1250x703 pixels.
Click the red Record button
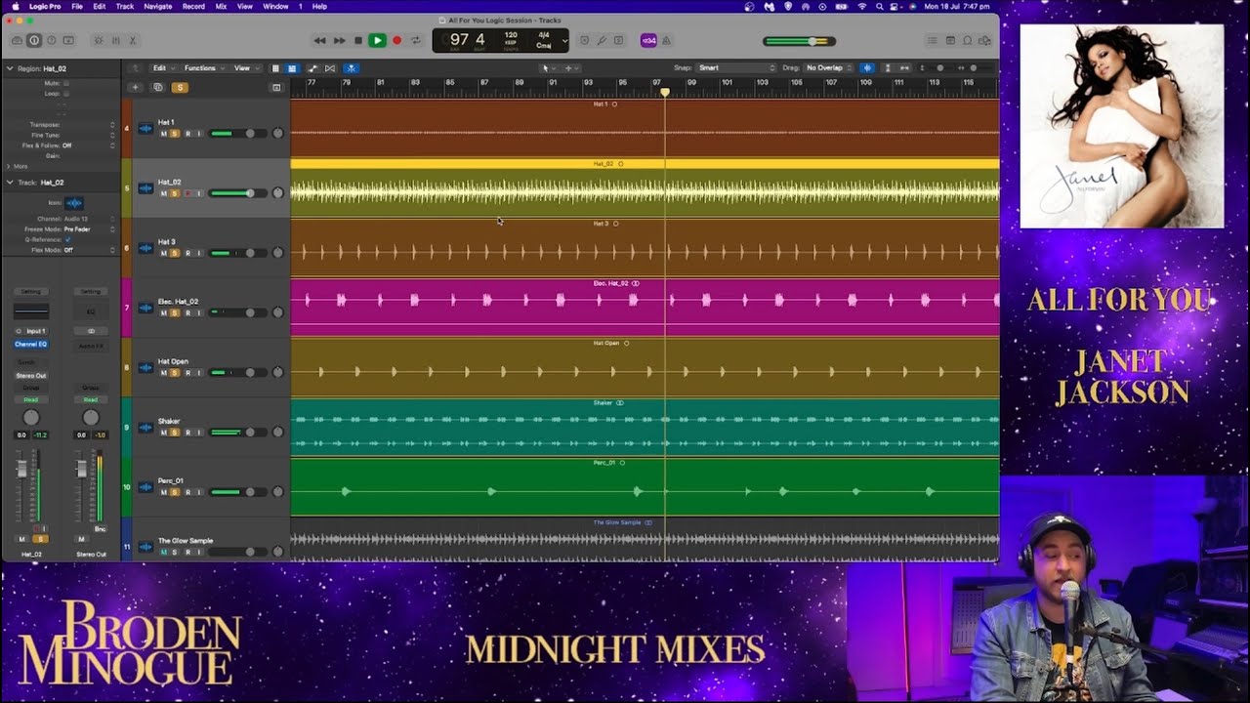(x=396, y=40)
